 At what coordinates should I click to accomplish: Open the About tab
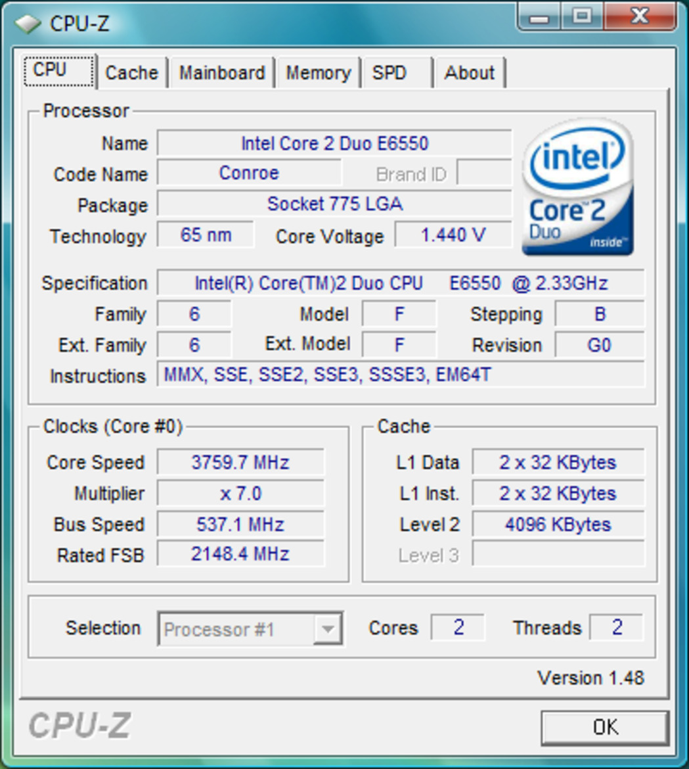470,73
